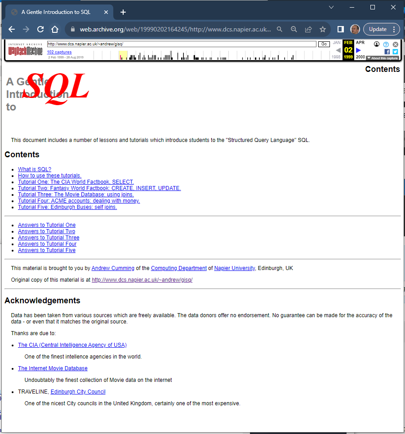Image resolution: width=405 pixels, height=434 pixels.
Task: Open the browser side panel icon
Action: tap(341, 29)
